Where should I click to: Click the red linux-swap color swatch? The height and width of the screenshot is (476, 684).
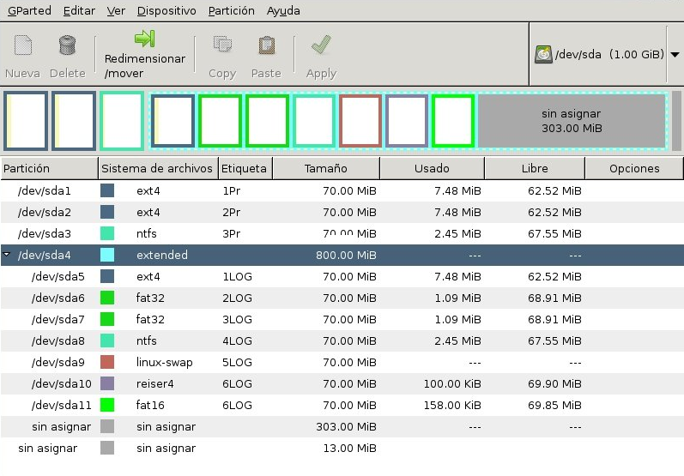(107, 362)
